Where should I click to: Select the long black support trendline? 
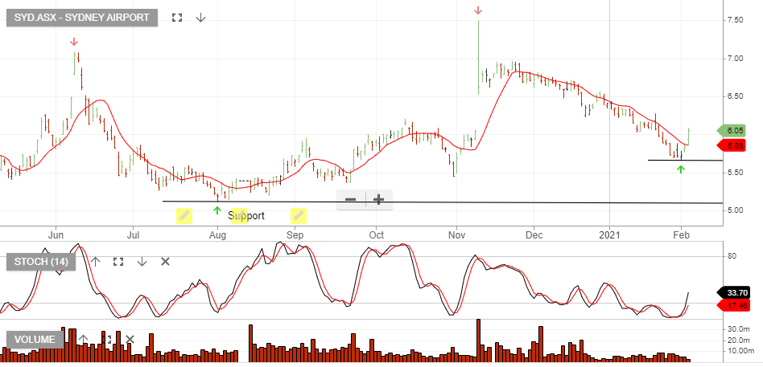(x=443, y=202)
